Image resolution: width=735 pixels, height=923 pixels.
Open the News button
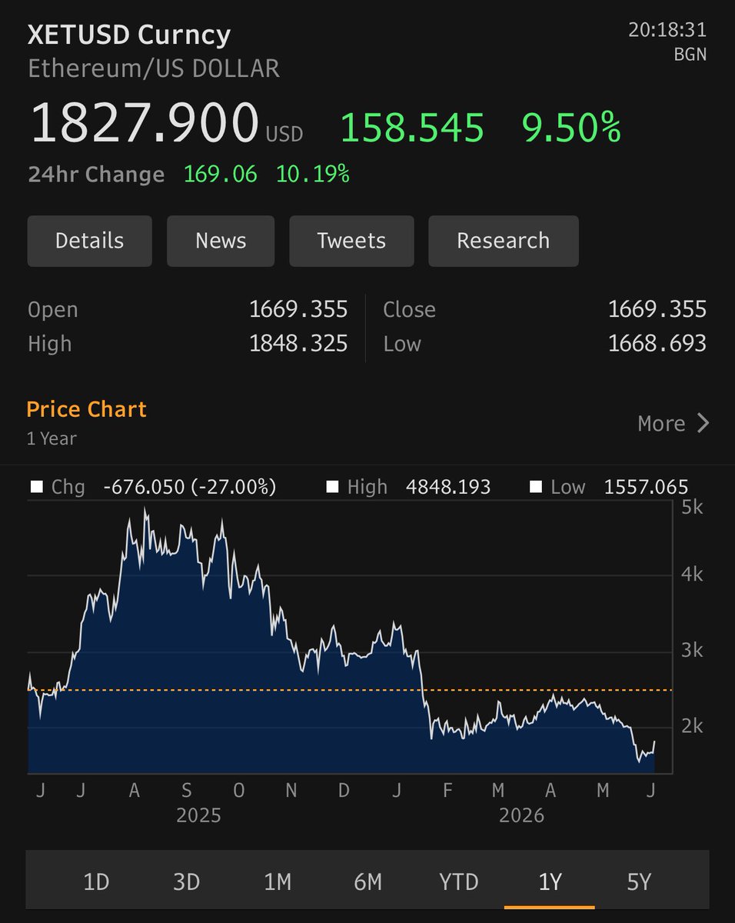click(x=221, y=241)
